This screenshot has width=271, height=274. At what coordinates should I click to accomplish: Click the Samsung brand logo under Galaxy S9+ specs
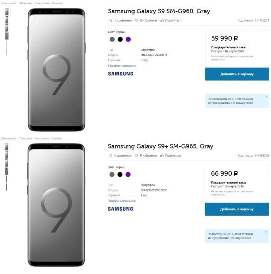click(x=121, y=209)
